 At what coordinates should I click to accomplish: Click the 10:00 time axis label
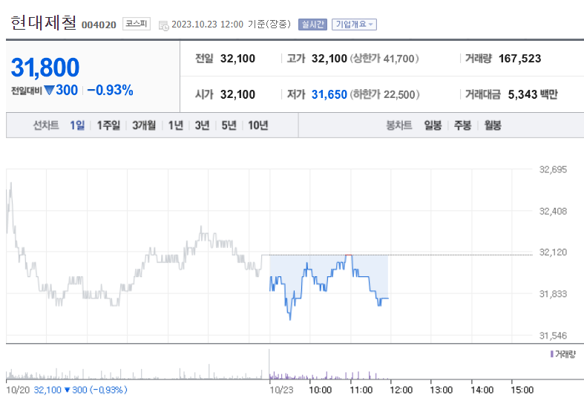click(x=321, y=390)
